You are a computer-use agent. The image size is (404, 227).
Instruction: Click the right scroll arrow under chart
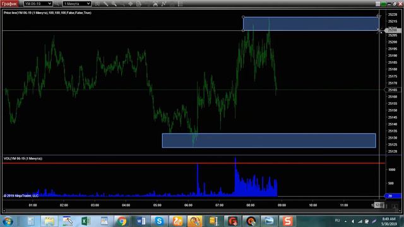point(400,211)
